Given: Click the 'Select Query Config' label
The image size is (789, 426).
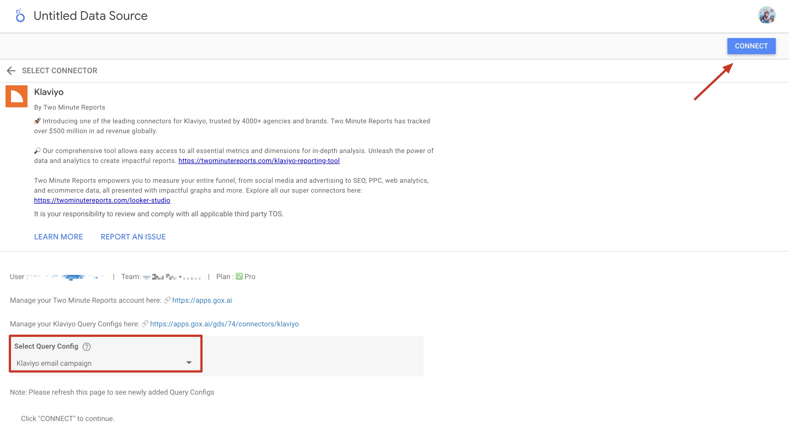Looking at the screenshot, I should tap(46, 346).
